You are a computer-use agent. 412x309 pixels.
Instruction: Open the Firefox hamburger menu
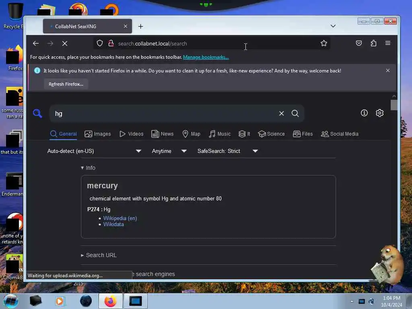[387, 43]
